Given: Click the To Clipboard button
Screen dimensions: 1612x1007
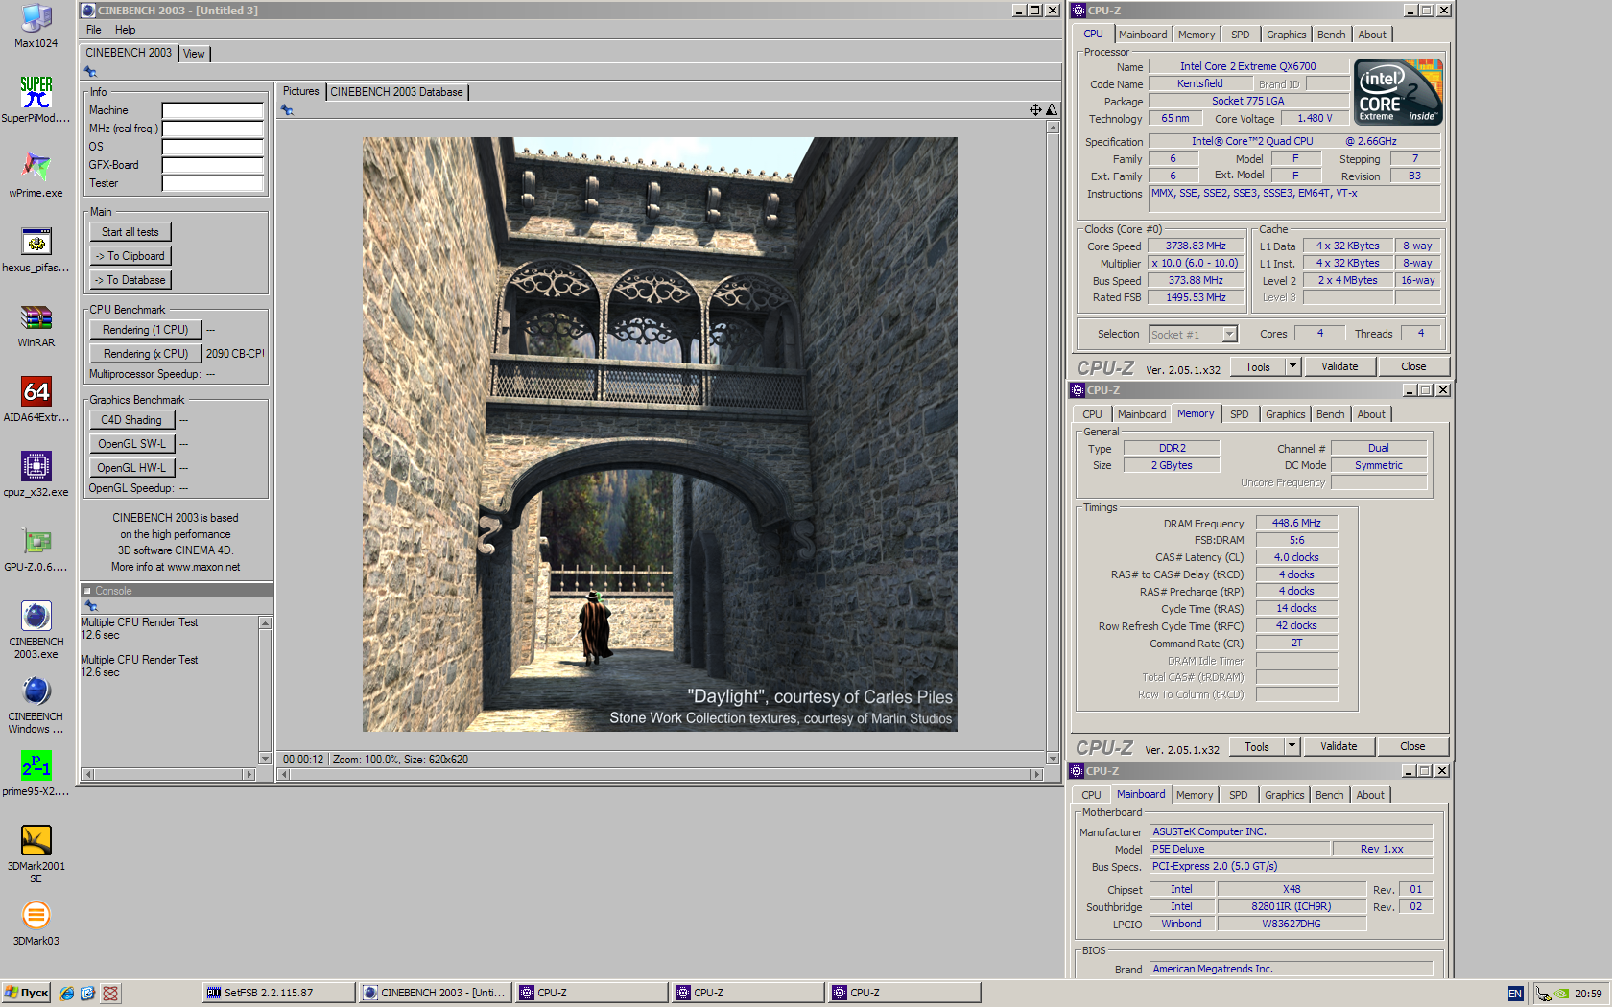Looking at the screenshot, I should click(130, 256).
